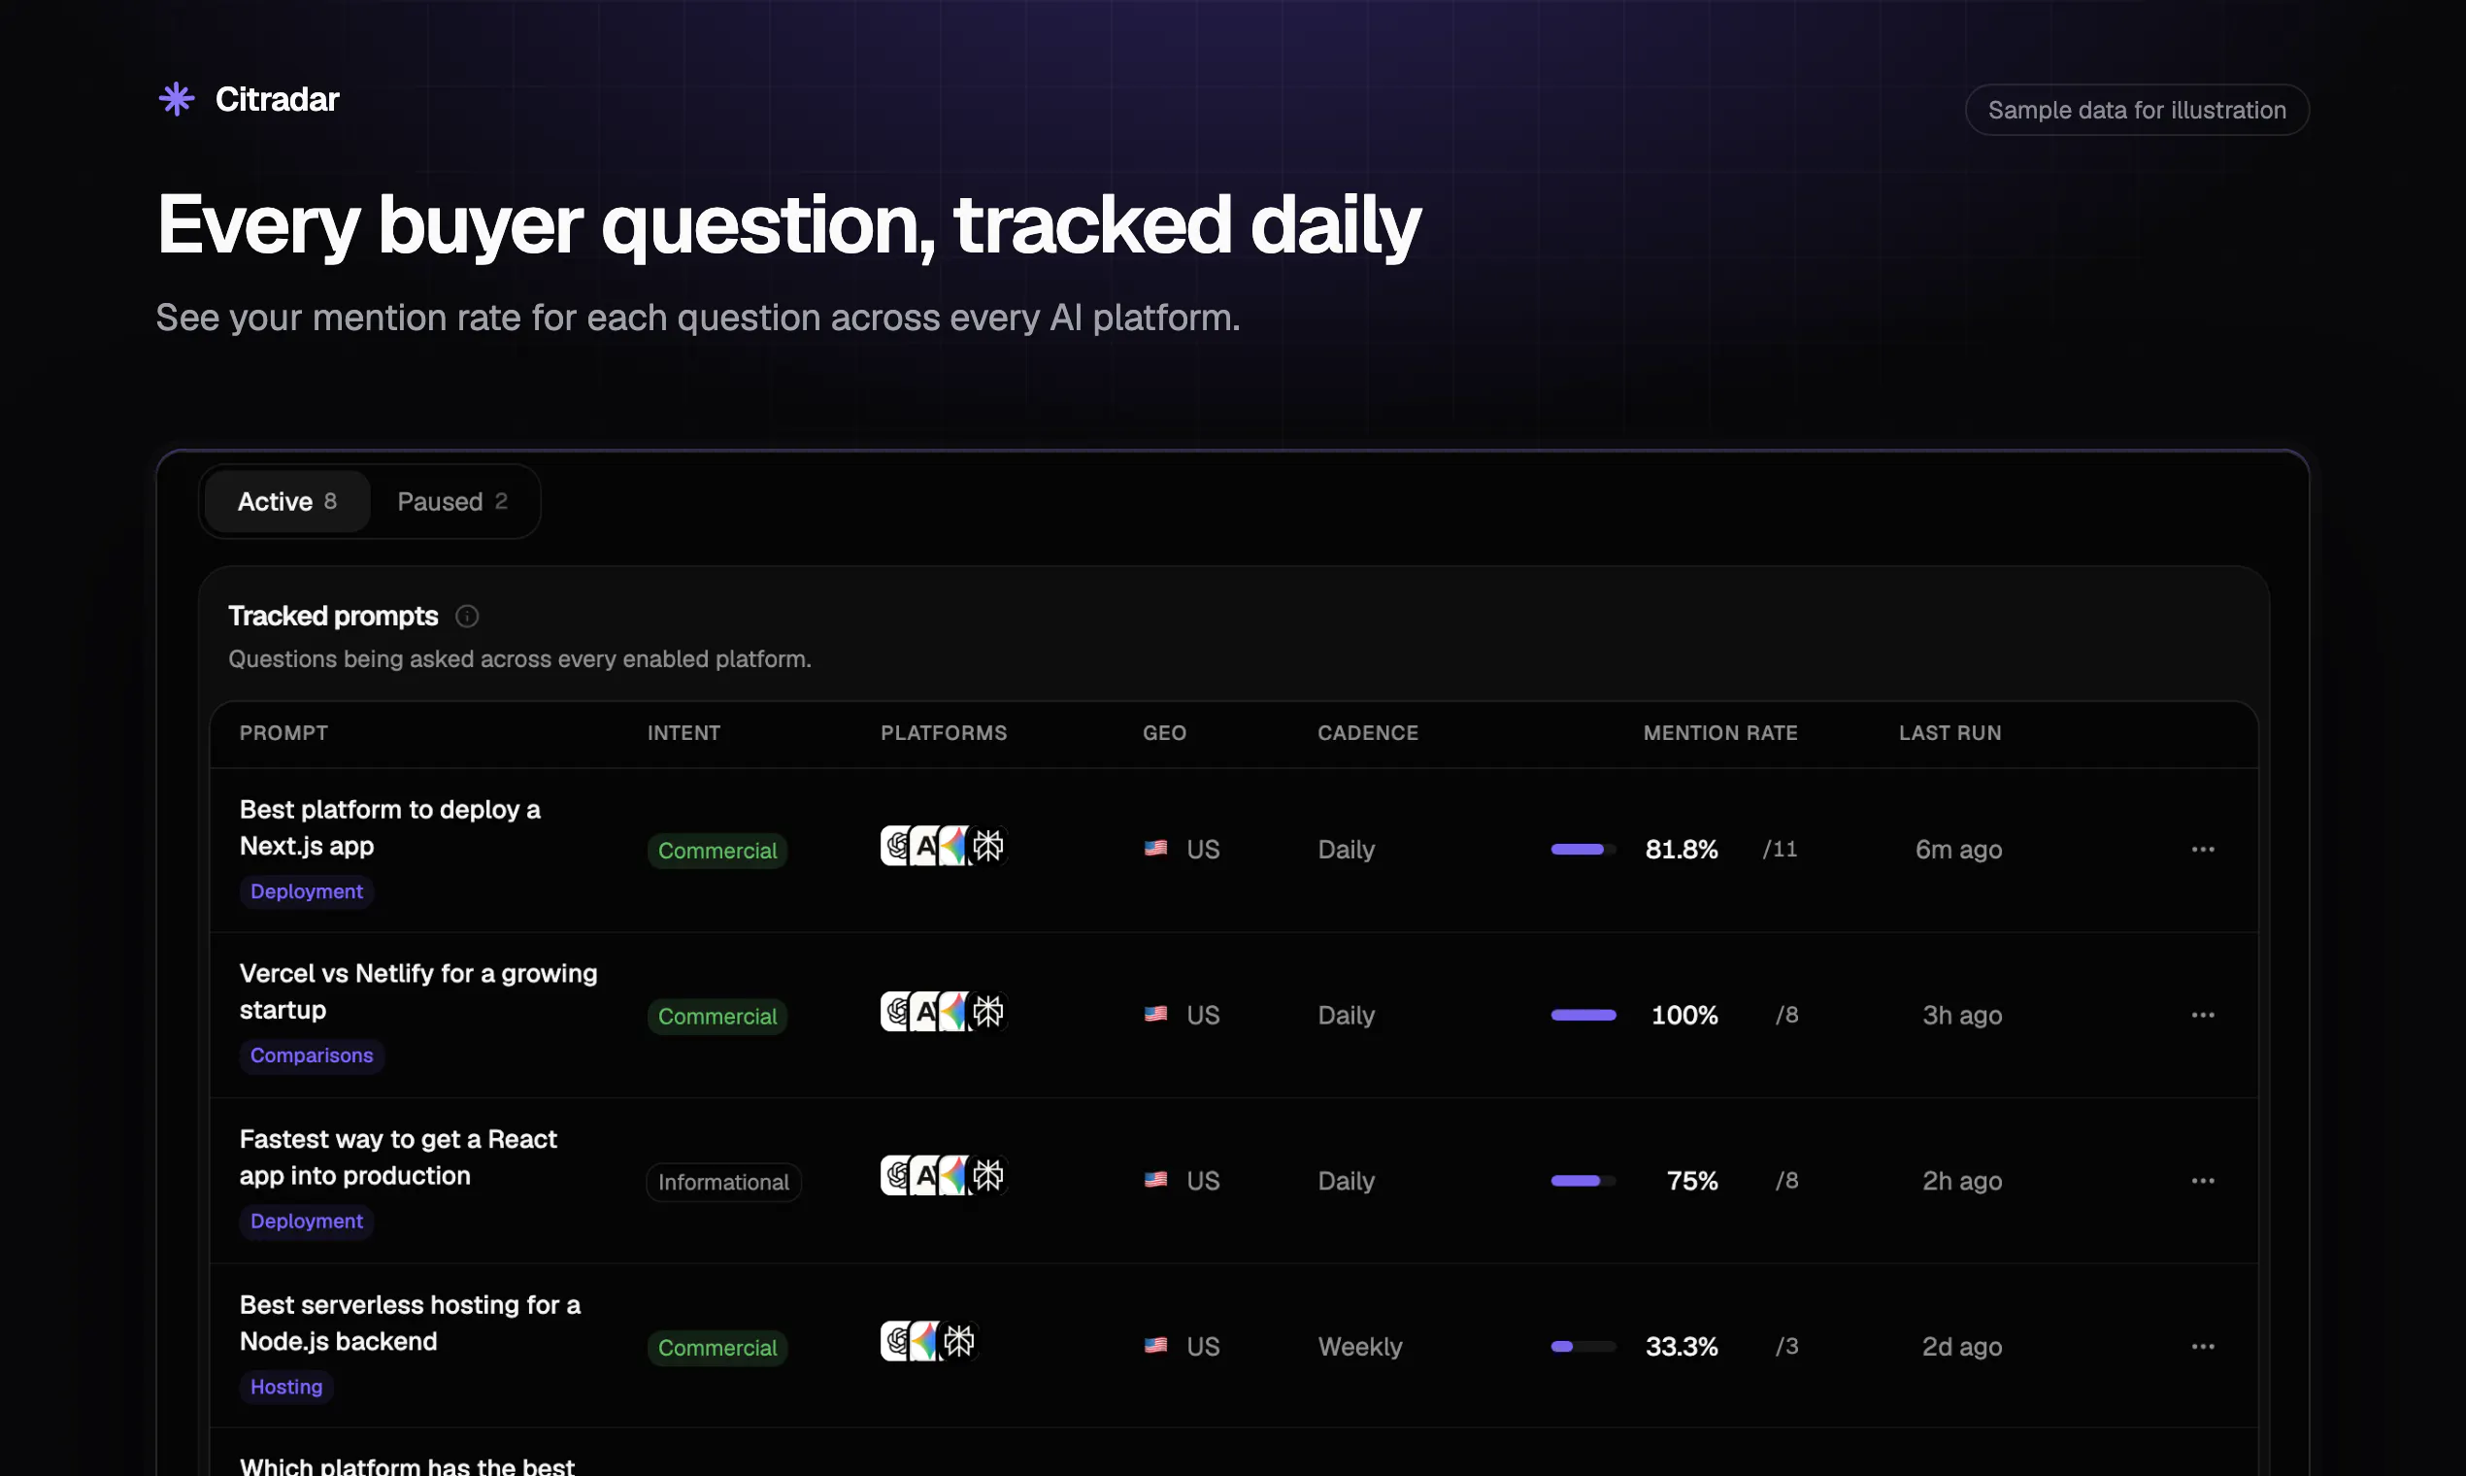Click the '6m ago' last run value

(1958, 850)
